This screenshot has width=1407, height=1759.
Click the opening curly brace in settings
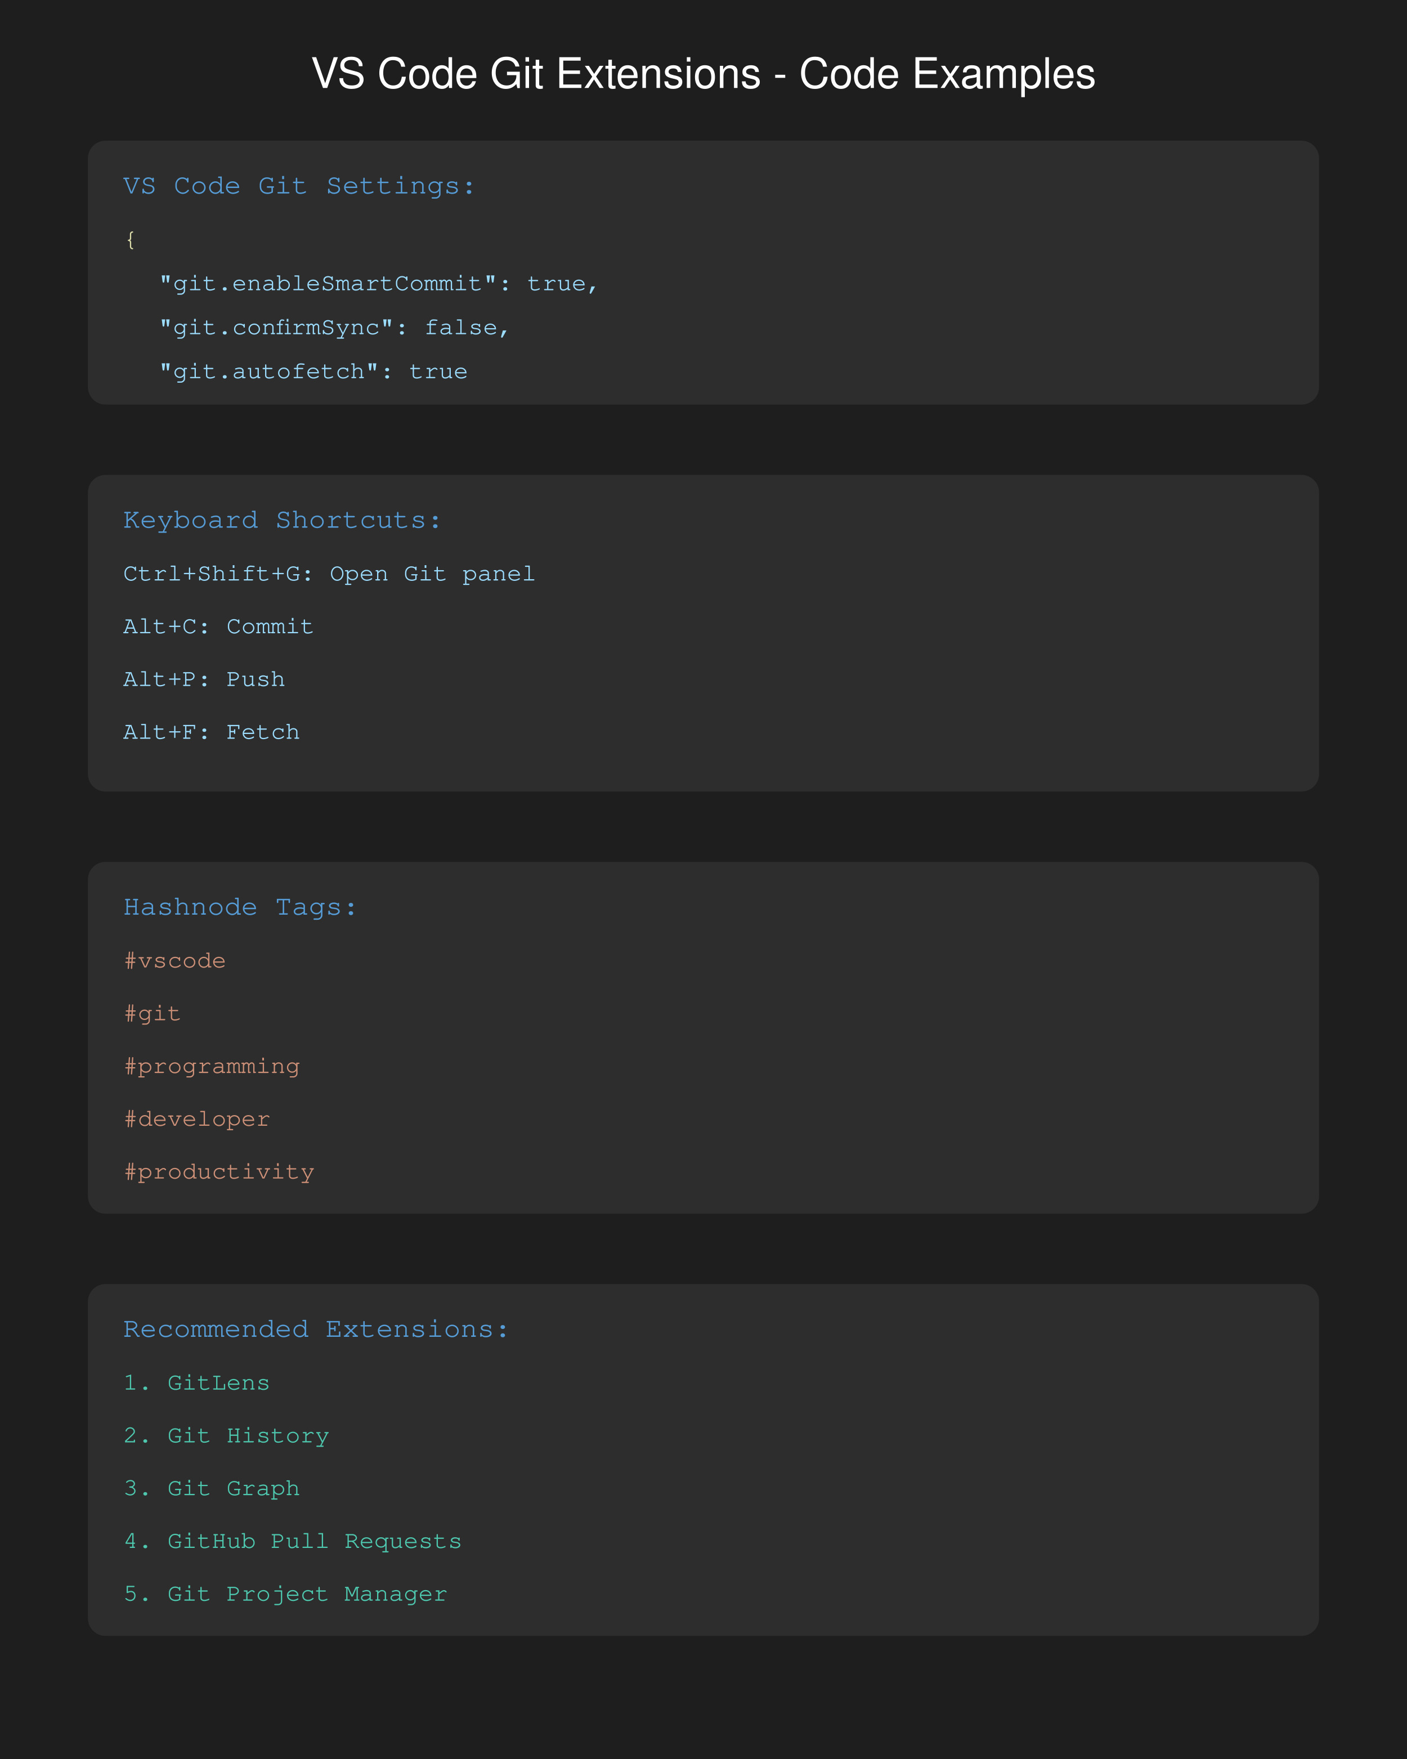[x=131, y=240]
